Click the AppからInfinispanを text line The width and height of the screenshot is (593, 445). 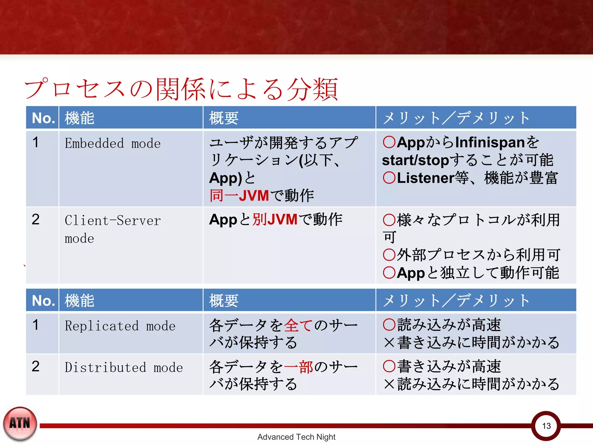coord(461,142)
